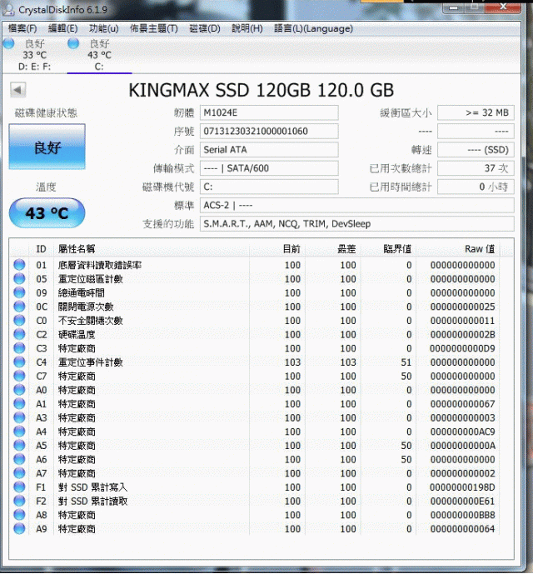
Task: Click the ACS-2 standard field
Action: (357, 206)
